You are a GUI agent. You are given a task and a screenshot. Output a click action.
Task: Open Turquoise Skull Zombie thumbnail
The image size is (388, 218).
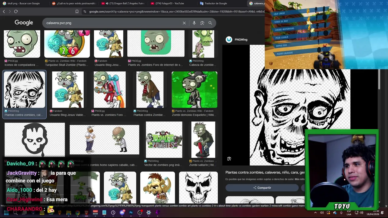67,44
